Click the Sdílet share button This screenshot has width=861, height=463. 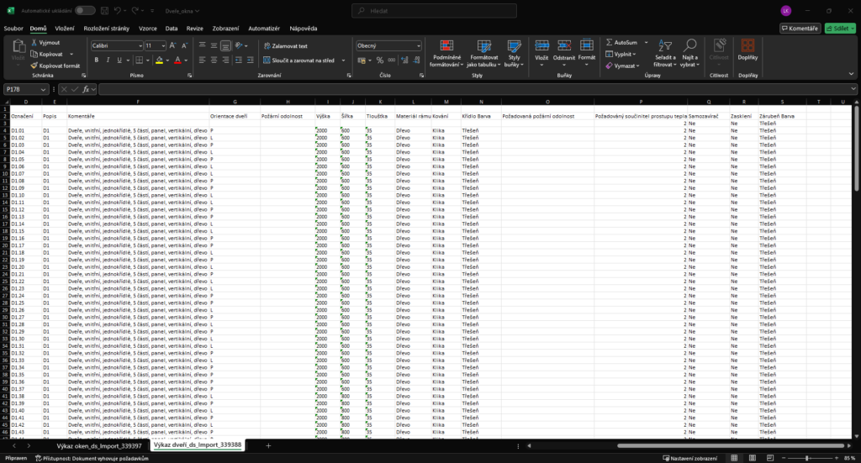point(837,28)
